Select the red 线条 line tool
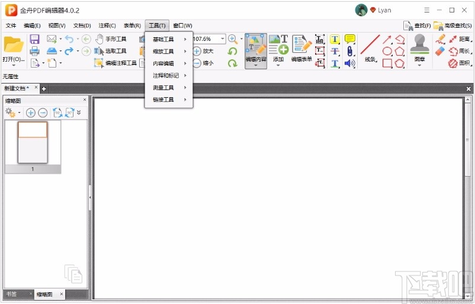Viewport: 475px width, 304px height. (370, 49)
